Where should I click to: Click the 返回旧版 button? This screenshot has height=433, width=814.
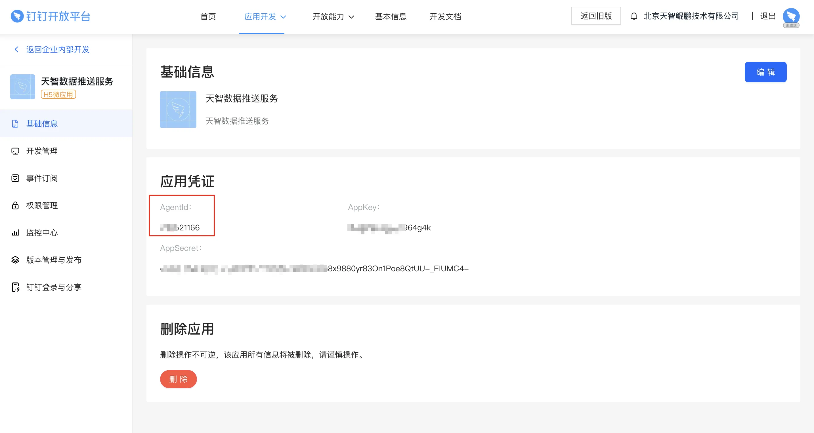click(596, 16)
